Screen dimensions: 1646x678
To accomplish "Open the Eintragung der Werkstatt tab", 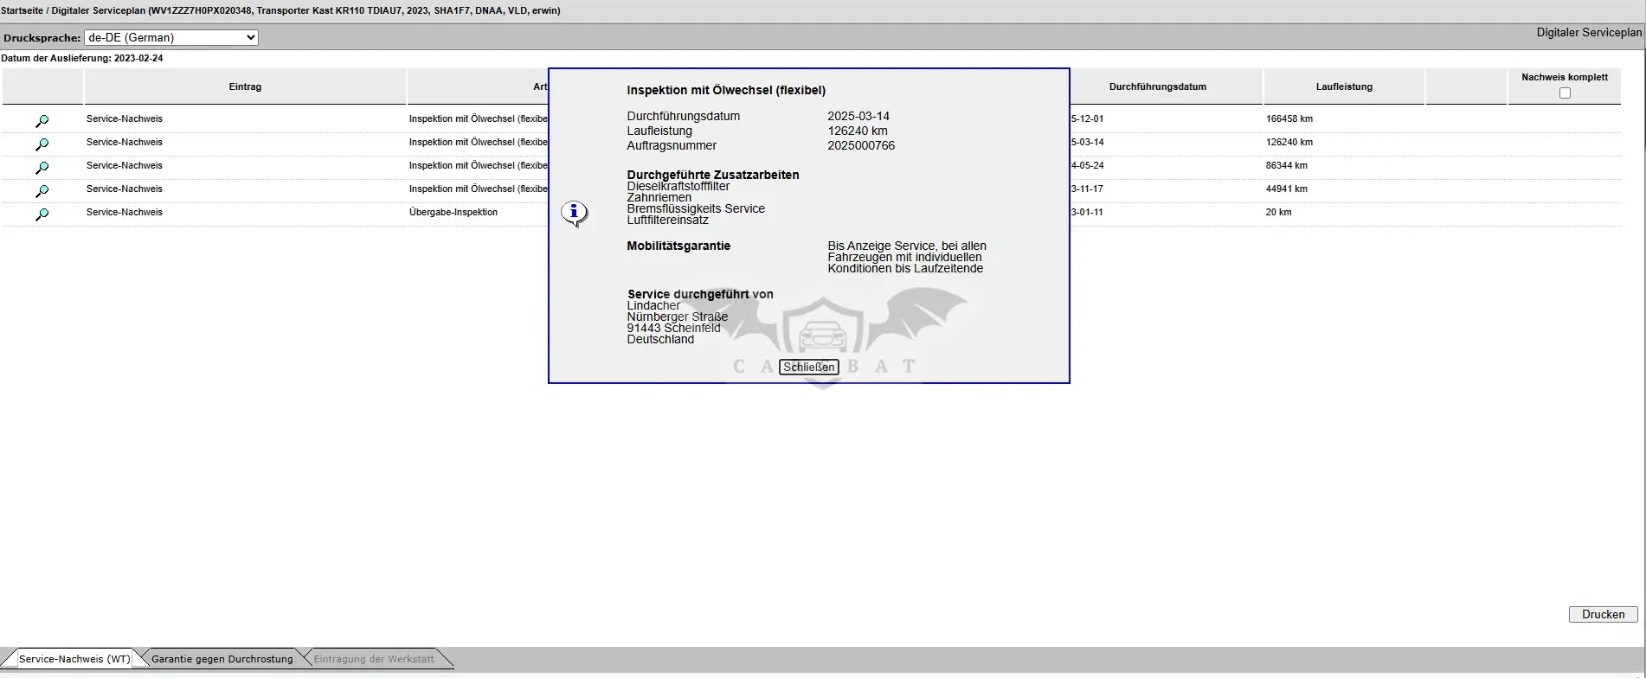I will (374, 659).
